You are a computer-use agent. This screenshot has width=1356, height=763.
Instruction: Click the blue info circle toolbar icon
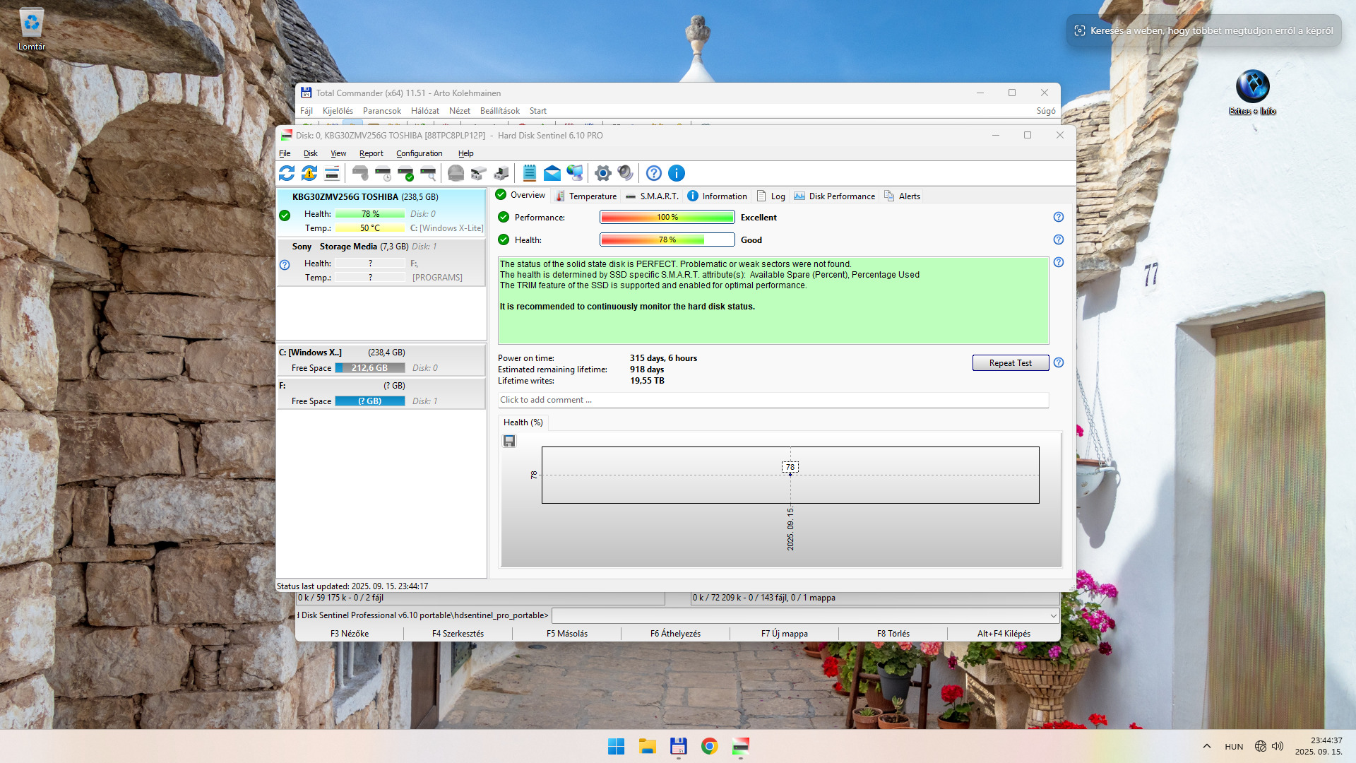676,173
